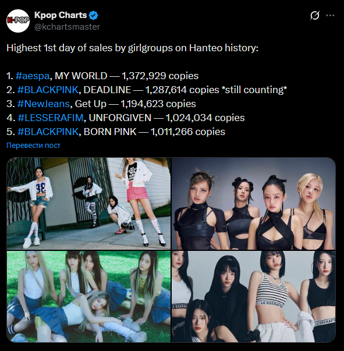
Task: Open the #aespa hashtag
Action: (33, 76)
